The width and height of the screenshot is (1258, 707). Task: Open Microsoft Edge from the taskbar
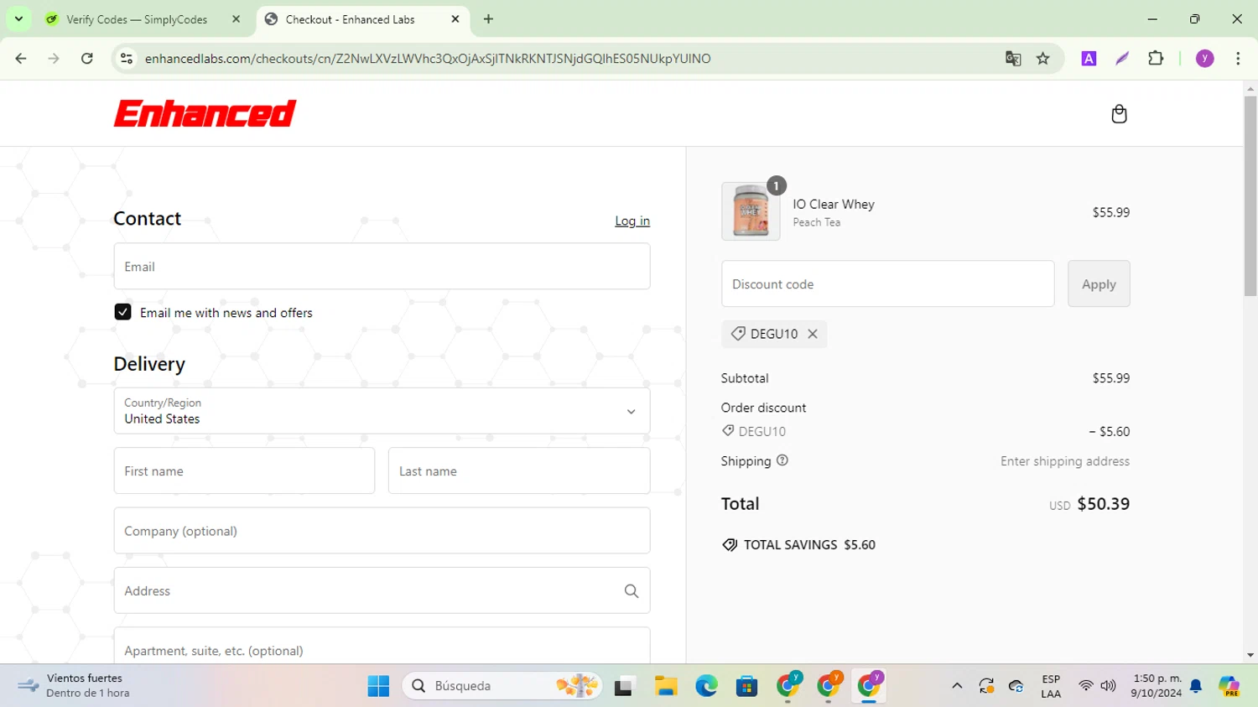point(706,686)
